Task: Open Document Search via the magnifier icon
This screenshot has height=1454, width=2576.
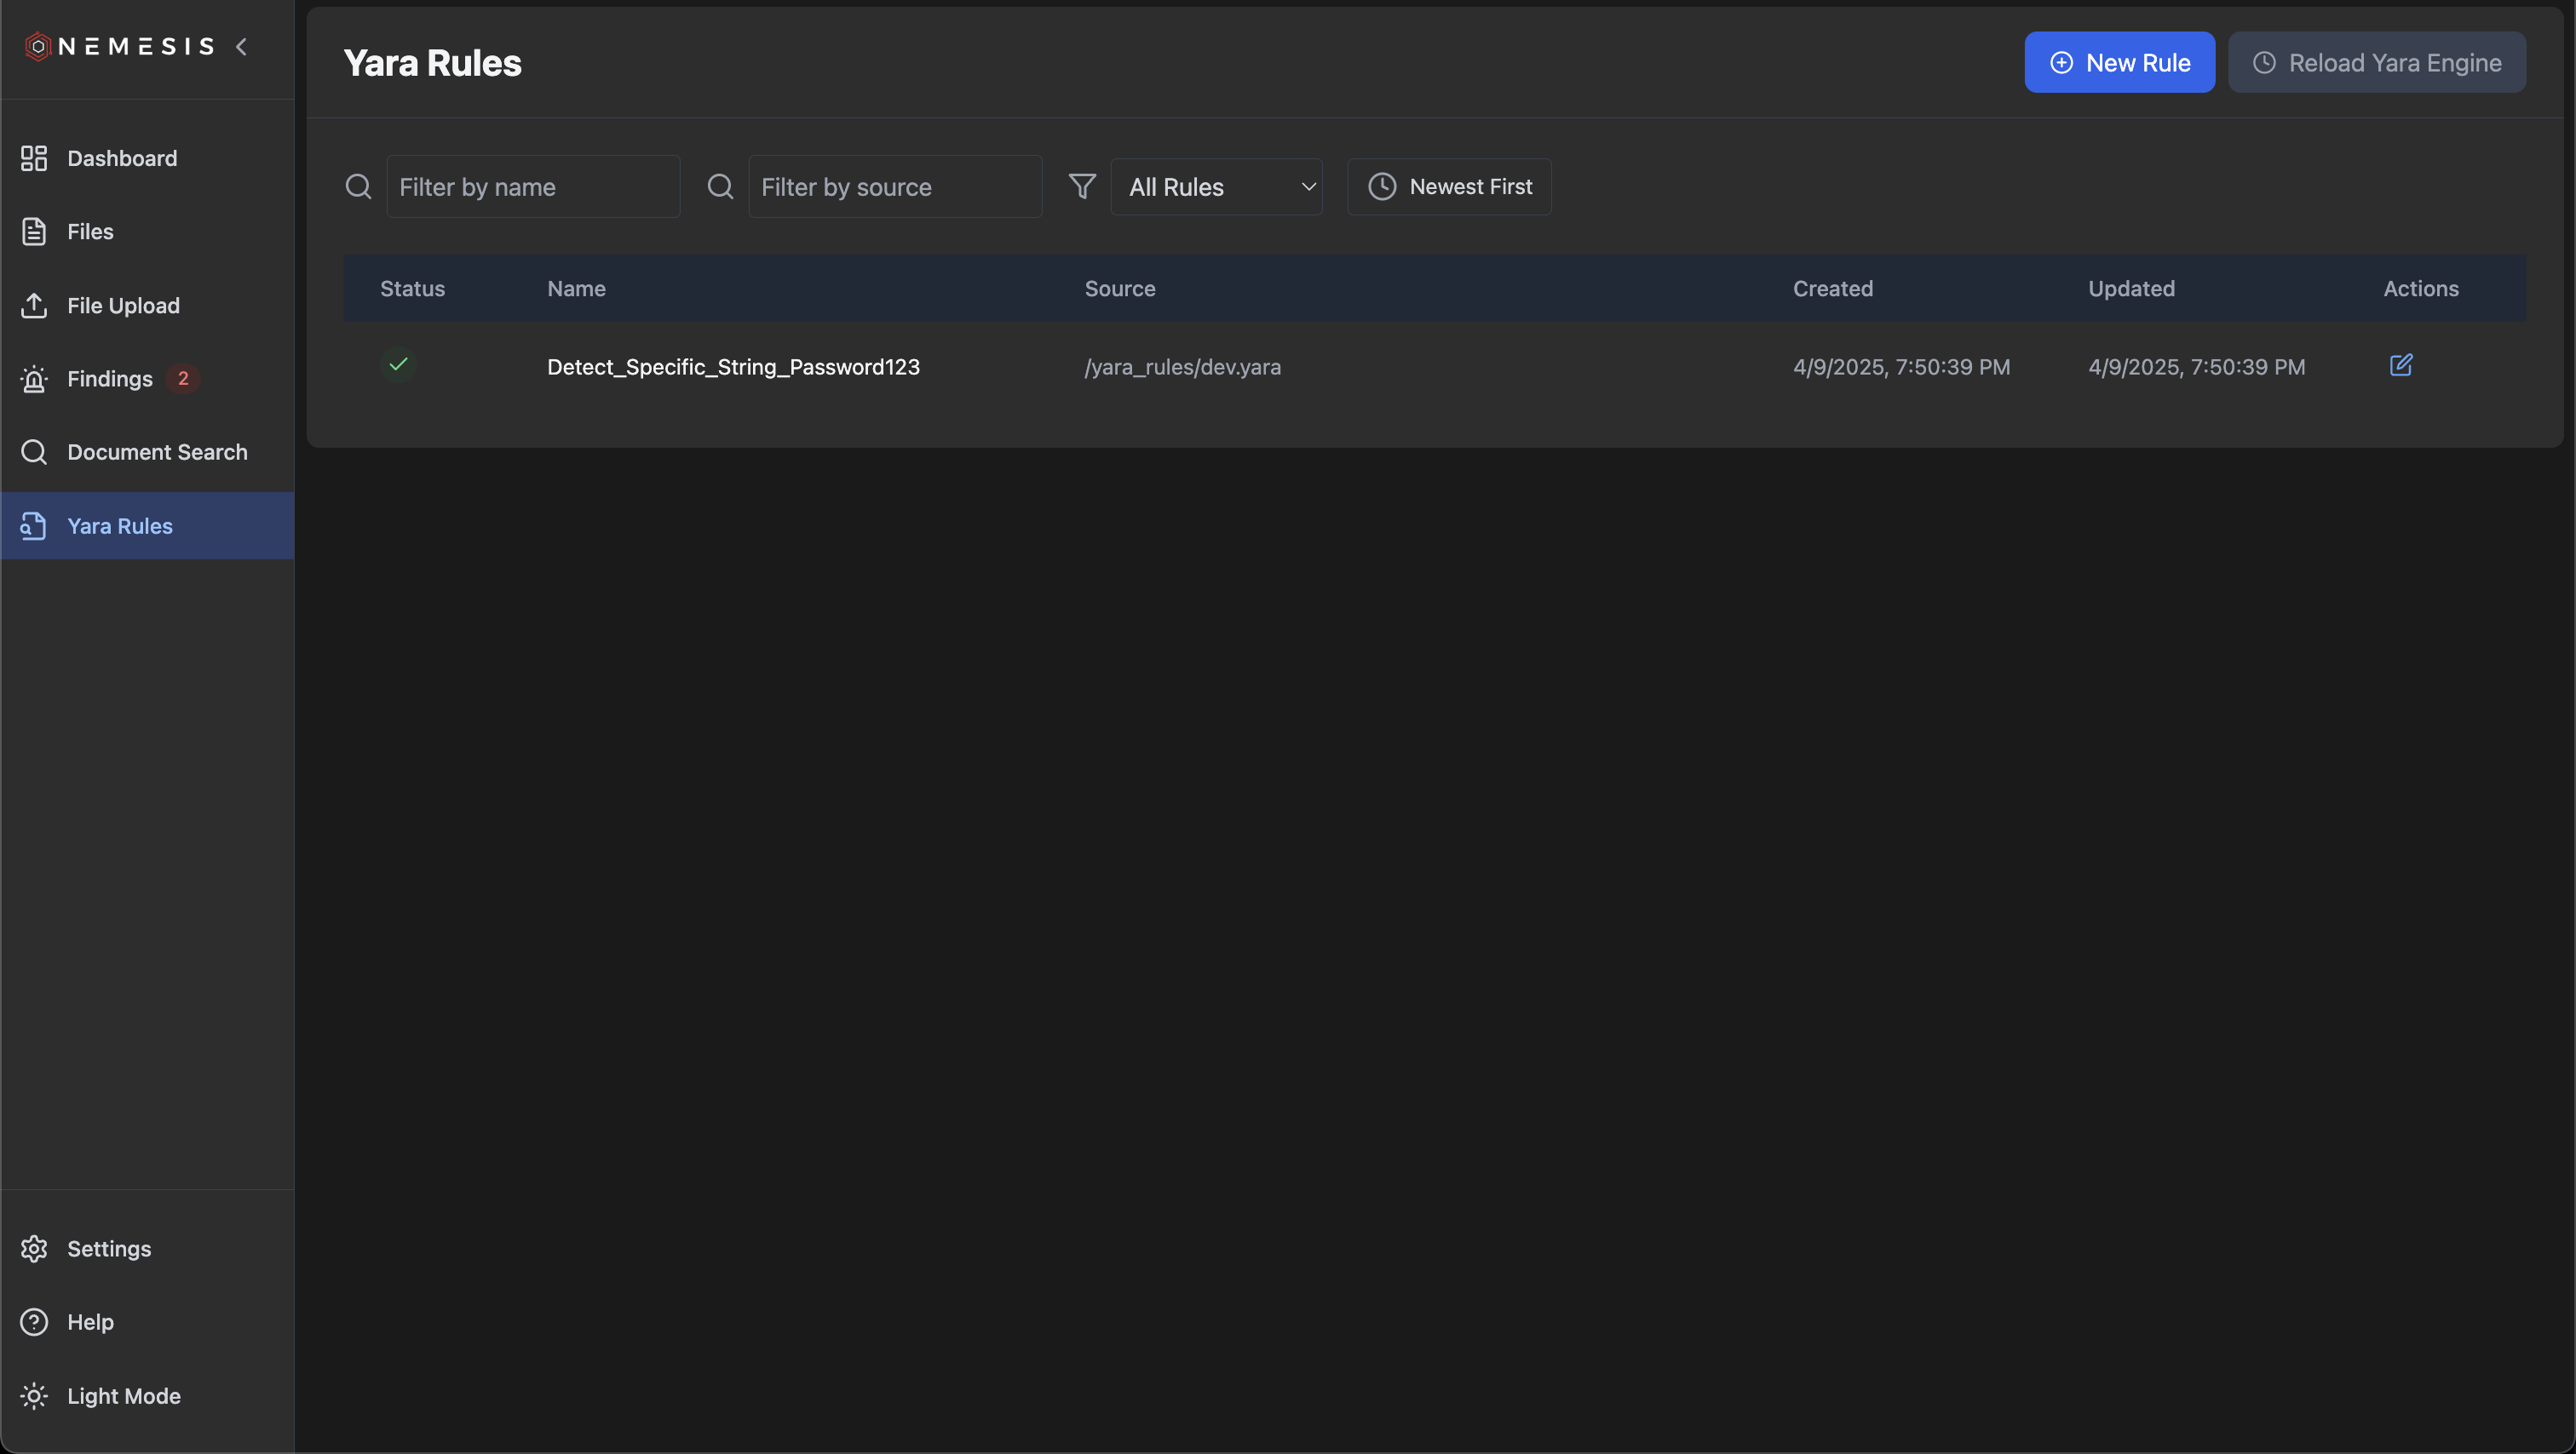Action: (x=34, y=452)
